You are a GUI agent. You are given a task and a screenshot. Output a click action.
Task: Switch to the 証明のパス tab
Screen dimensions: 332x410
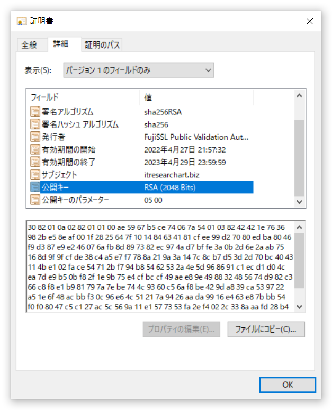point(102,45)
